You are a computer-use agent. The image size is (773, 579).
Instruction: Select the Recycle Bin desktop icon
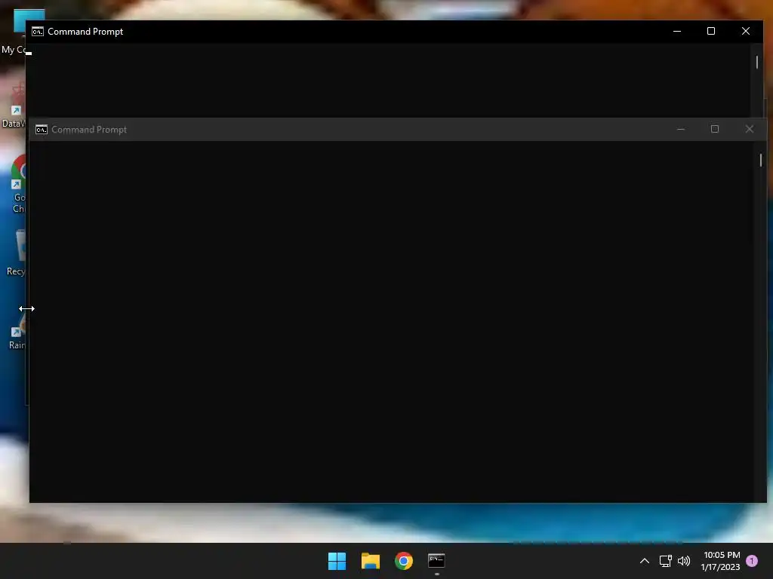coord(16,253)
